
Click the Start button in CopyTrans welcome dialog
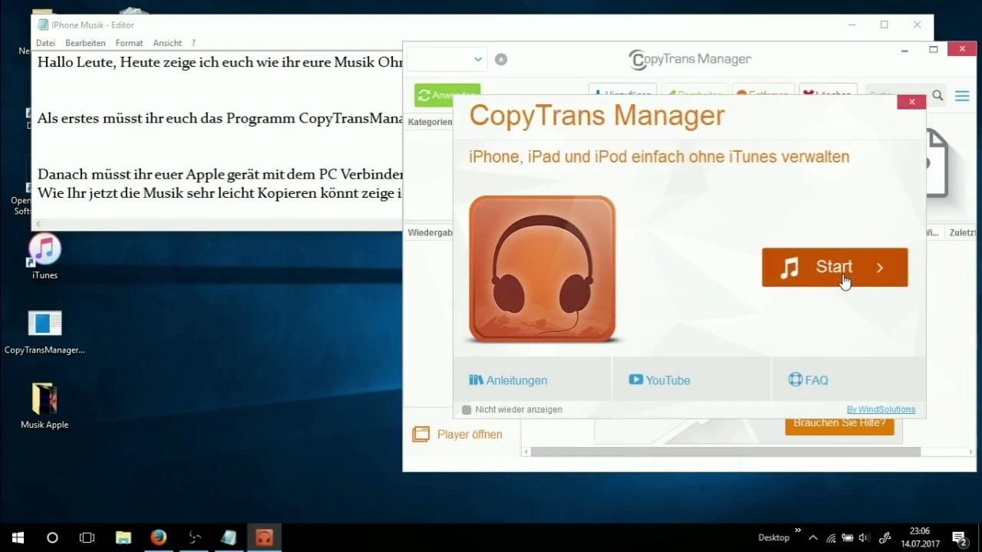[x=835, y=268]
